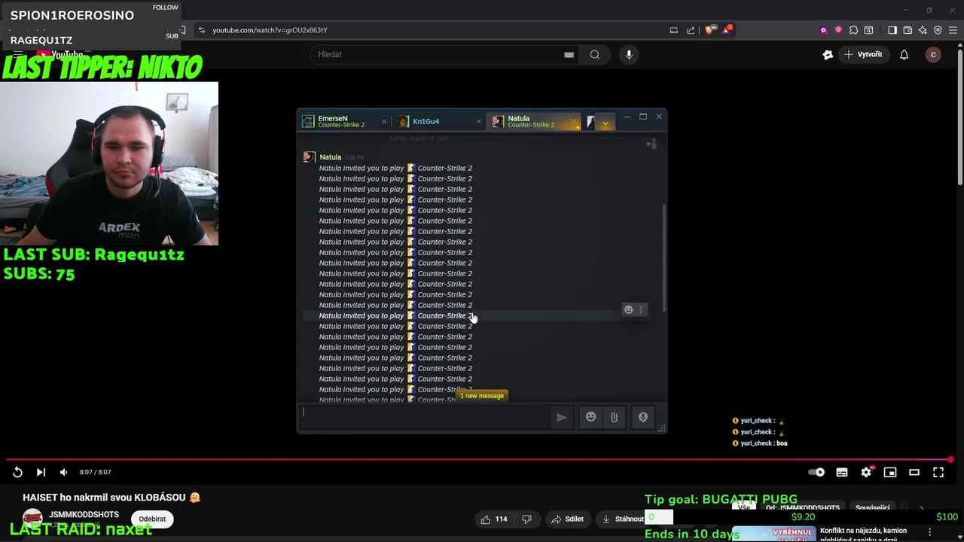Subscribe with the Odebírat button

point(152,519)
